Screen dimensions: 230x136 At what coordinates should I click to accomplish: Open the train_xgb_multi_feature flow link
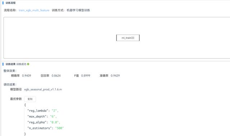[34, 10]
